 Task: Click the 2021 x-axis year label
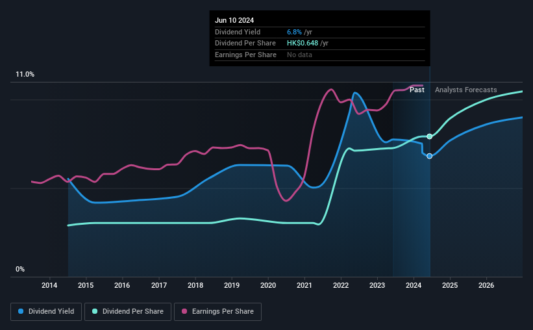coord(304,285)
